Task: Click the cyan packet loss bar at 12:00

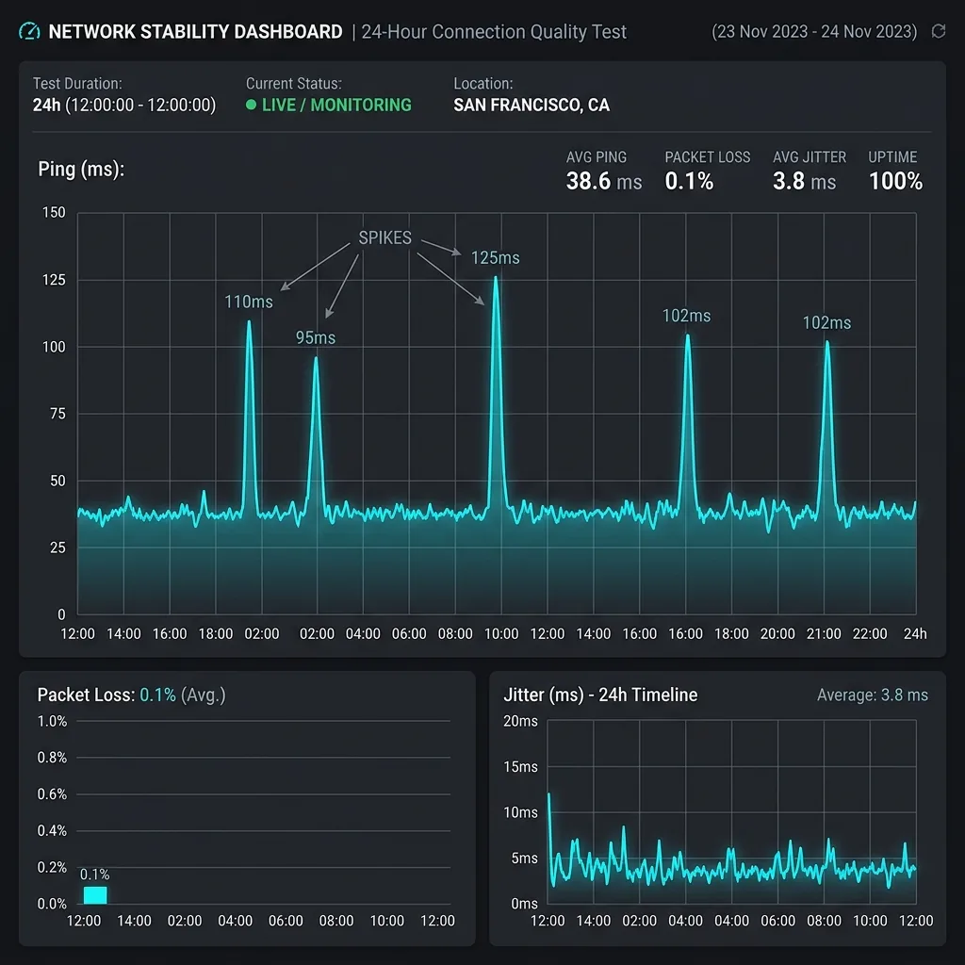Action: (95, 895)
